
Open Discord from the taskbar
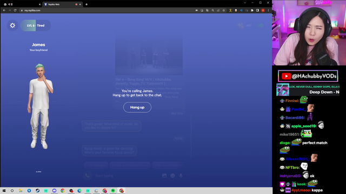coord(54,191)
